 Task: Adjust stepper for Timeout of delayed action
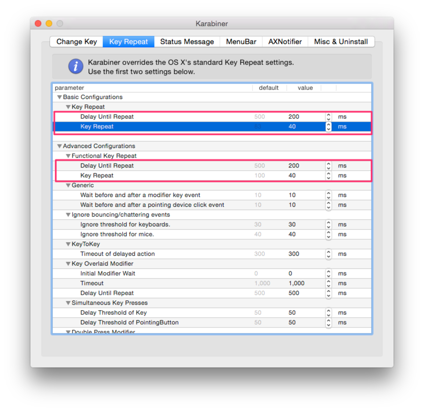click(328, 254)
